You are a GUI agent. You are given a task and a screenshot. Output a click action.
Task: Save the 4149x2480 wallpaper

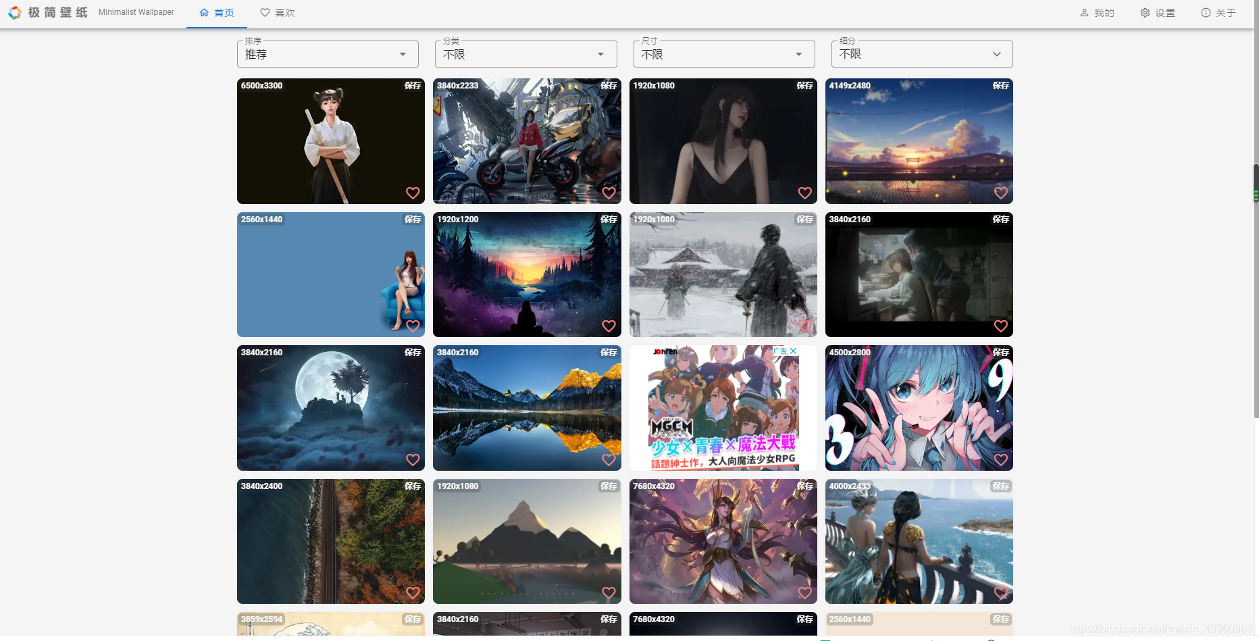1001,86
